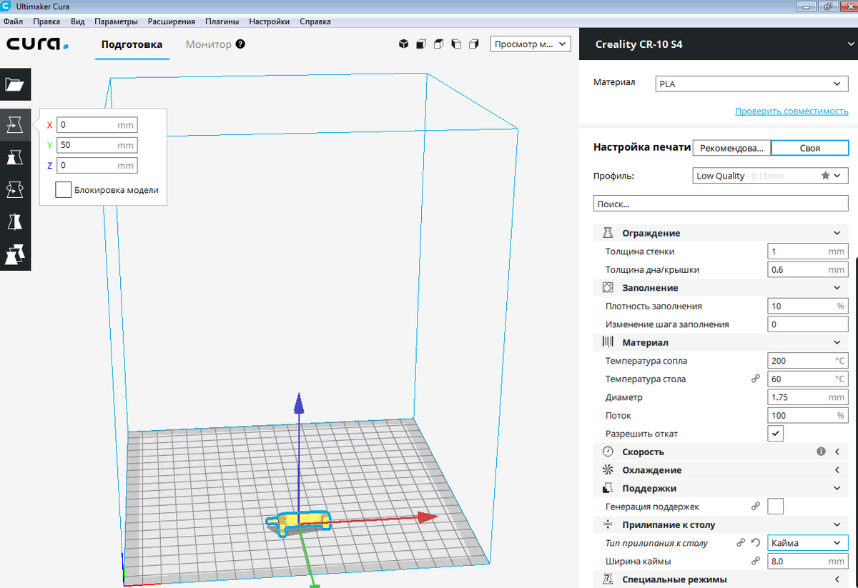The width and height of the screenshot is (858, 588).
Task: Click the link icon beside Тип прилипания к столу
Action: pyautogui.click(x=741, y=543)
